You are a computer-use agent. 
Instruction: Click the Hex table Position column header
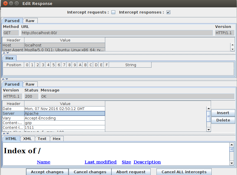tap(14, 65)
